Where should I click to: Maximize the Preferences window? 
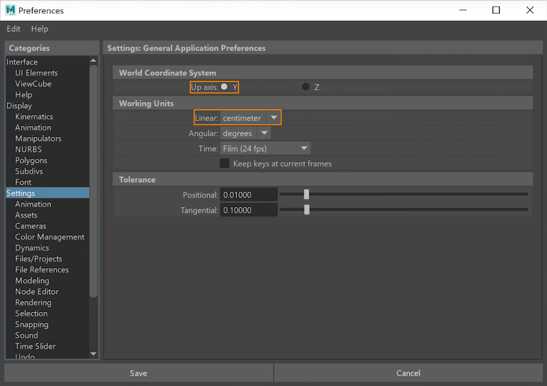tap(496, 10)
